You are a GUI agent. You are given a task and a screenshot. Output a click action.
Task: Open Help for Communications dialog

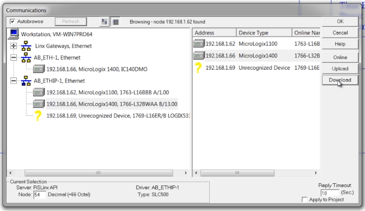coord(340,44)
